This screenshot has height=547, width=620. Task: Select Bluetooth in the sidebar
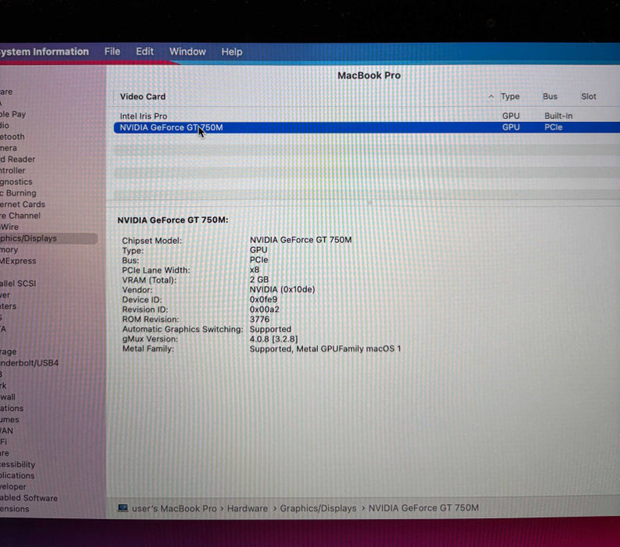12,137
